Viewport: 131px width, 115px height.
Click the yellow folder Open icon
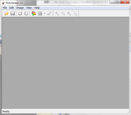(7, 14)
